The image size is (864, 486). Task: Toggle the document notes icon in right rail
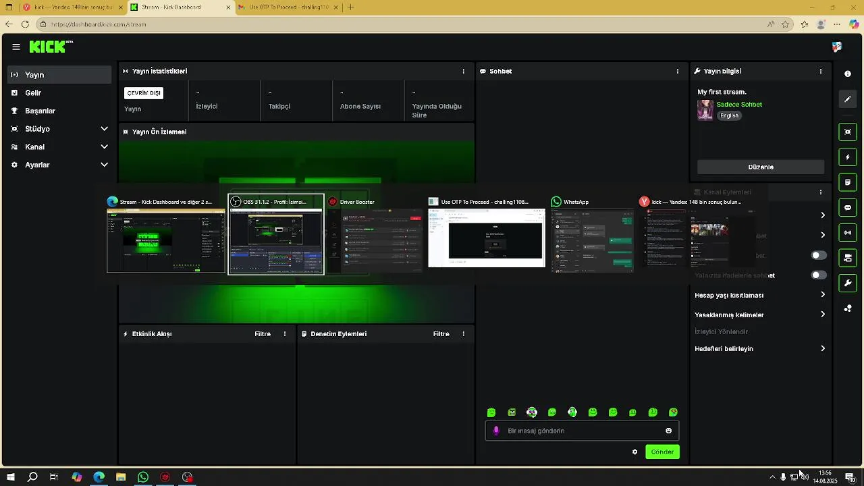coord(848,182)
